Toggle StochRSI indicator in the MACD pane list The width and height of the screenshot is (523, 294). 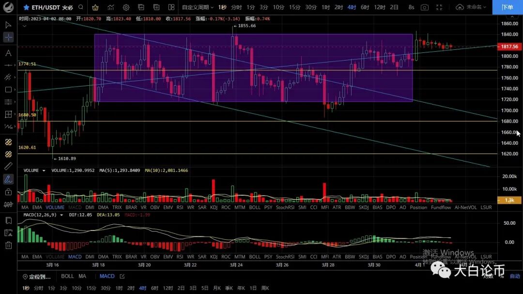coord(285,257)
